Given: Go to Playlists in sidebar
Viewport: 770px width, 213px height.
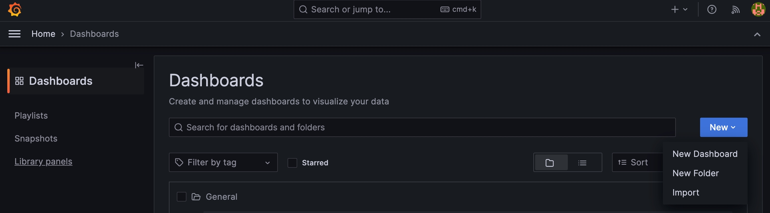Looking at the screenshot, I should pos(31,115).
